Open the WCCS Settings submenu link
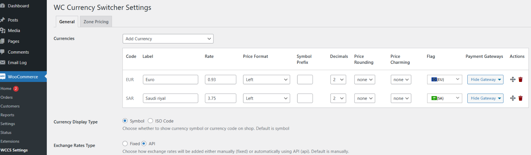The width and height of the screenshot is (531, 155). tap(14, 150)
